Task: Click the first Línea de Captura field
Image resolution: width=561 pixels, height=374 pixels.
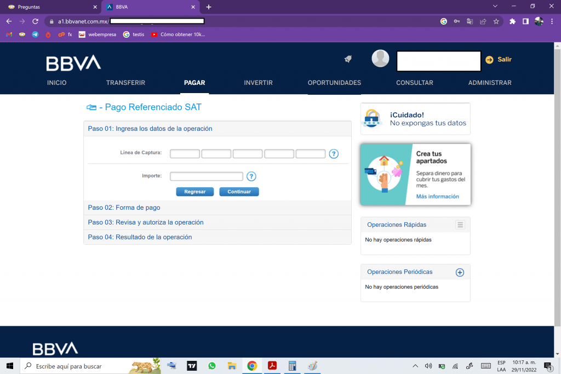Action: click(185, 154)
